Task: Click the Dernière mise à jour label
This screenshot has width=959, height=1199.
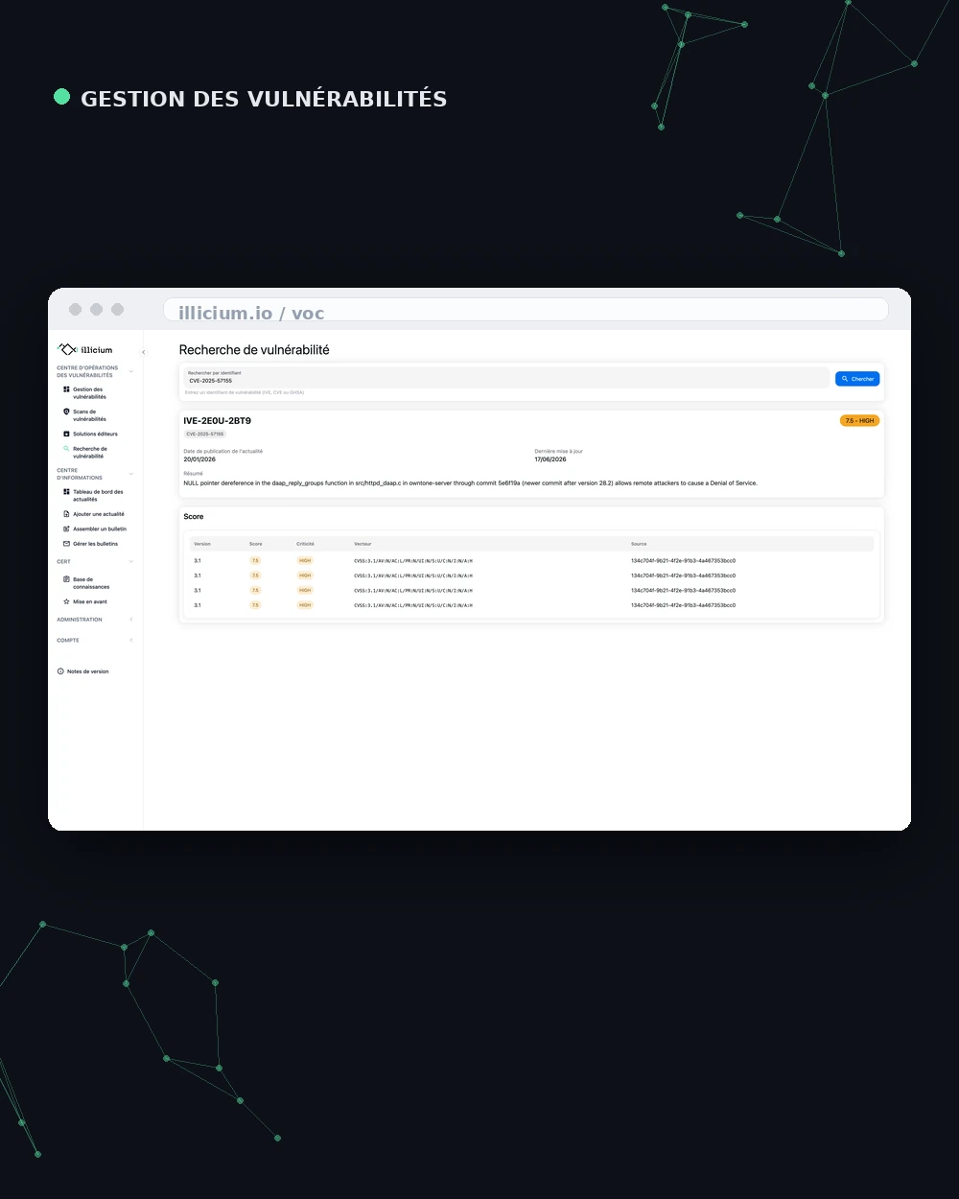Action: (x=558, y=451)
